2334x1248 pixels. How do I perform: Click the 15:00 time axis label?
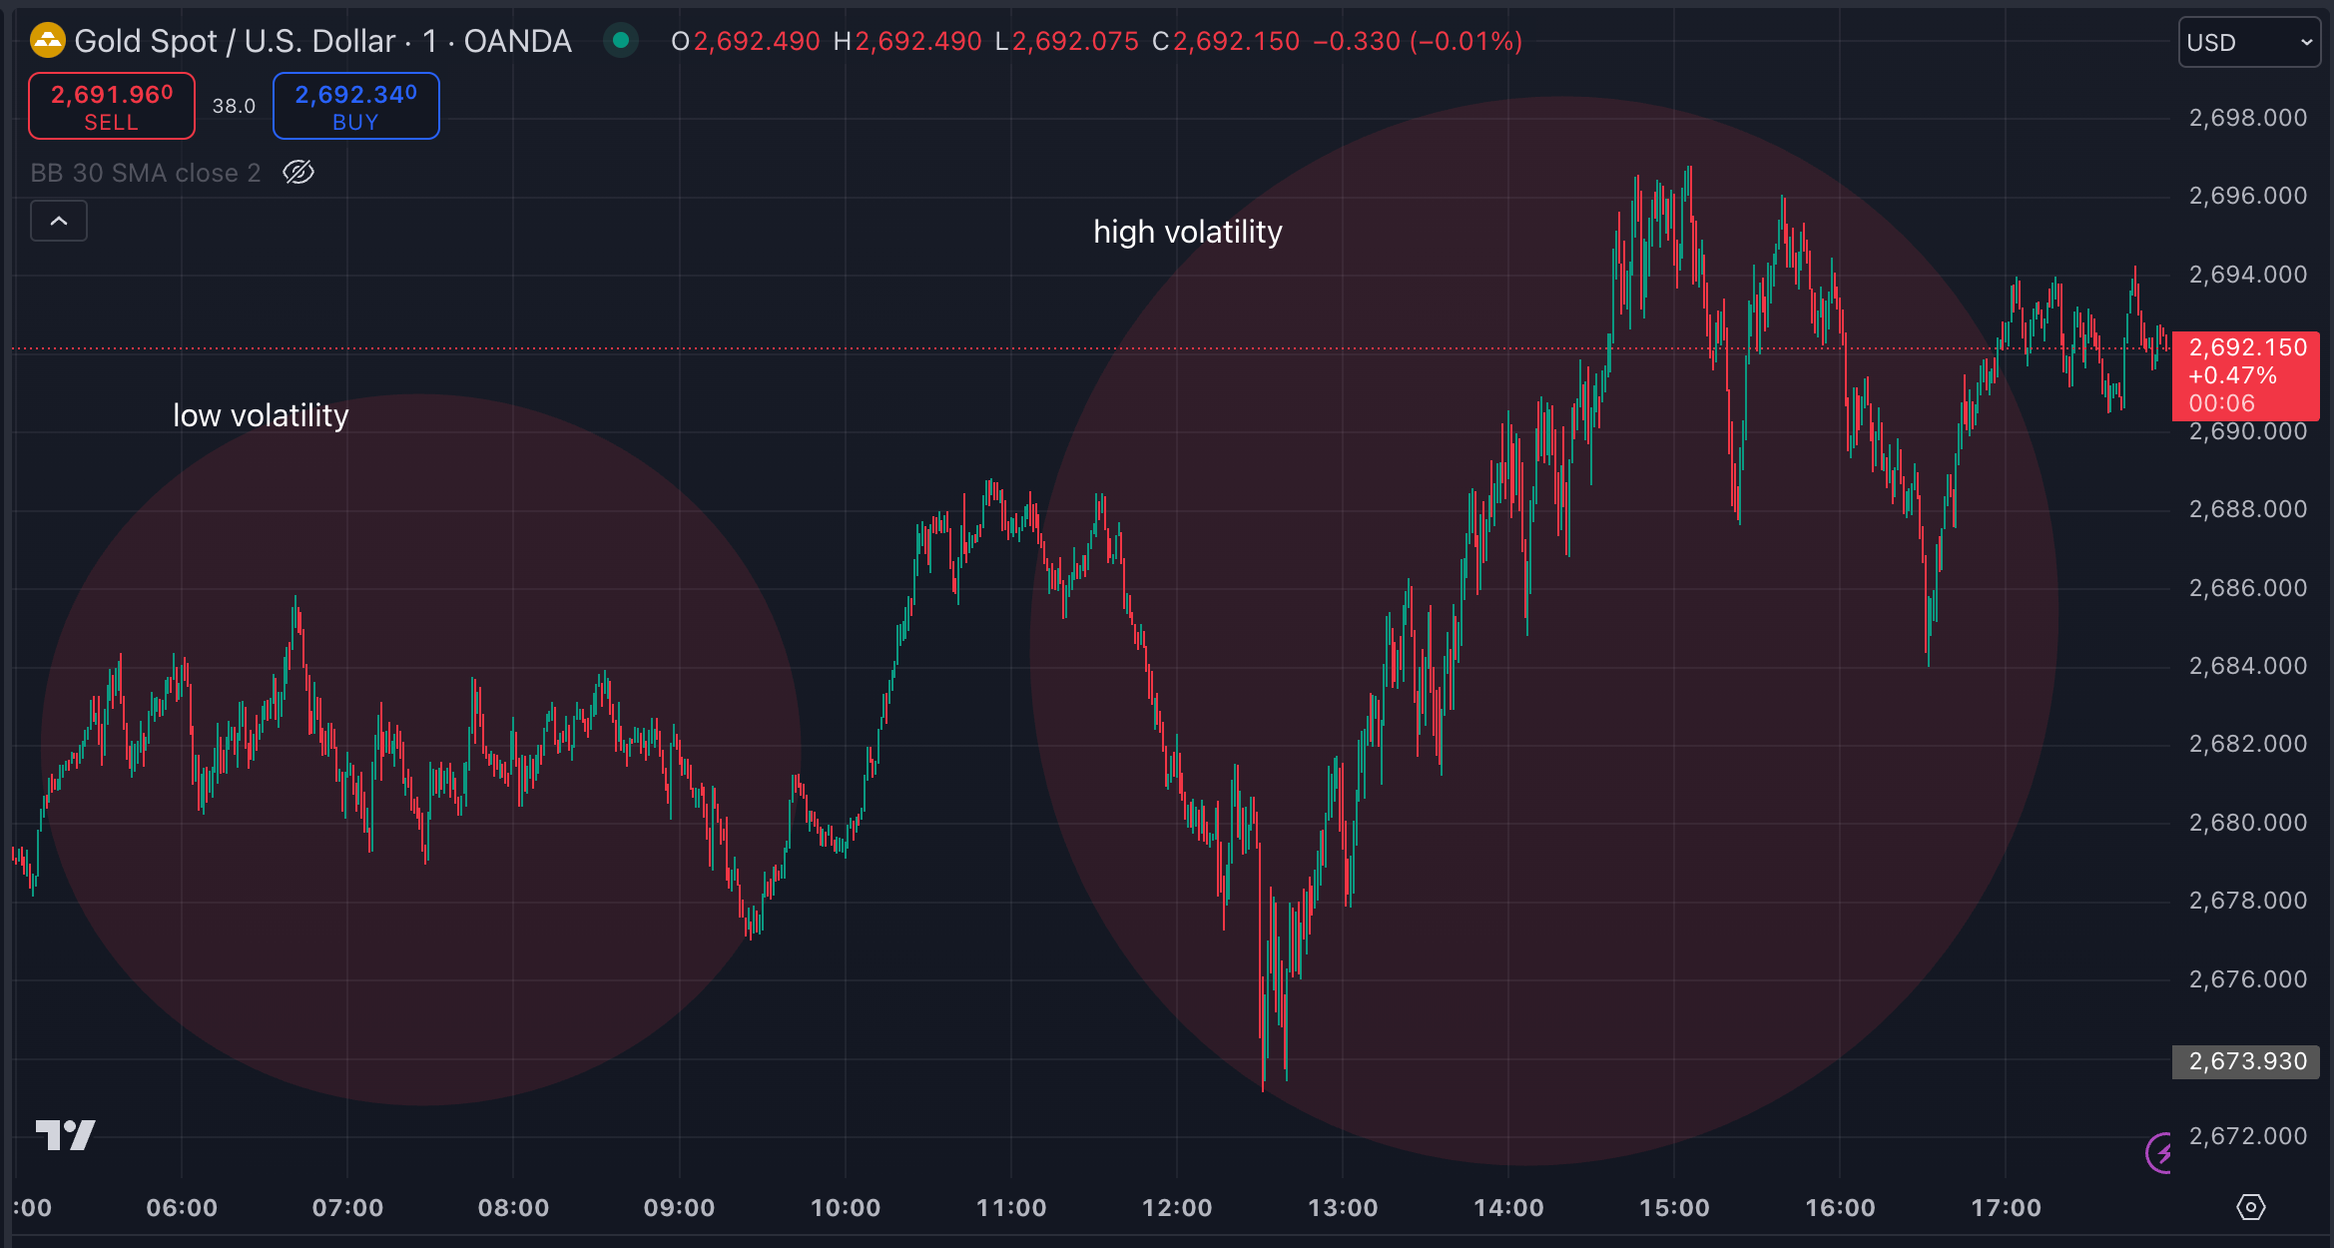click(1674, 1208)
